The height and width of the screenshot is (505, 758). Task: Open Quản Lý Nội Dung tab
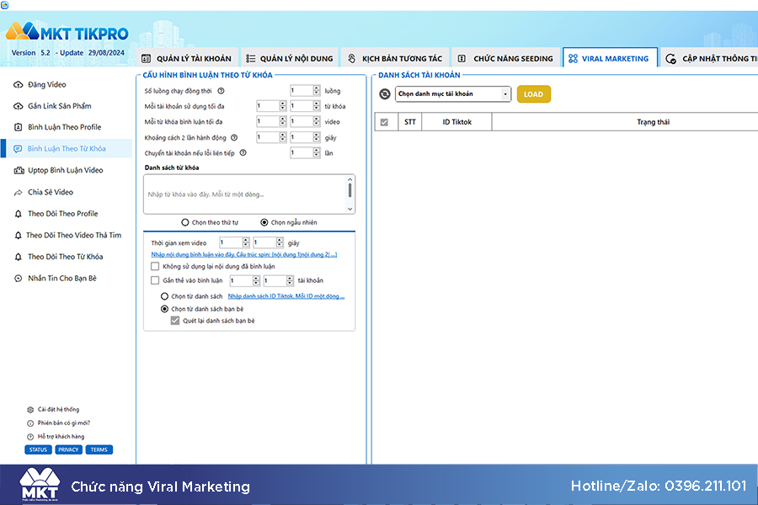click(x=290, y=58)
